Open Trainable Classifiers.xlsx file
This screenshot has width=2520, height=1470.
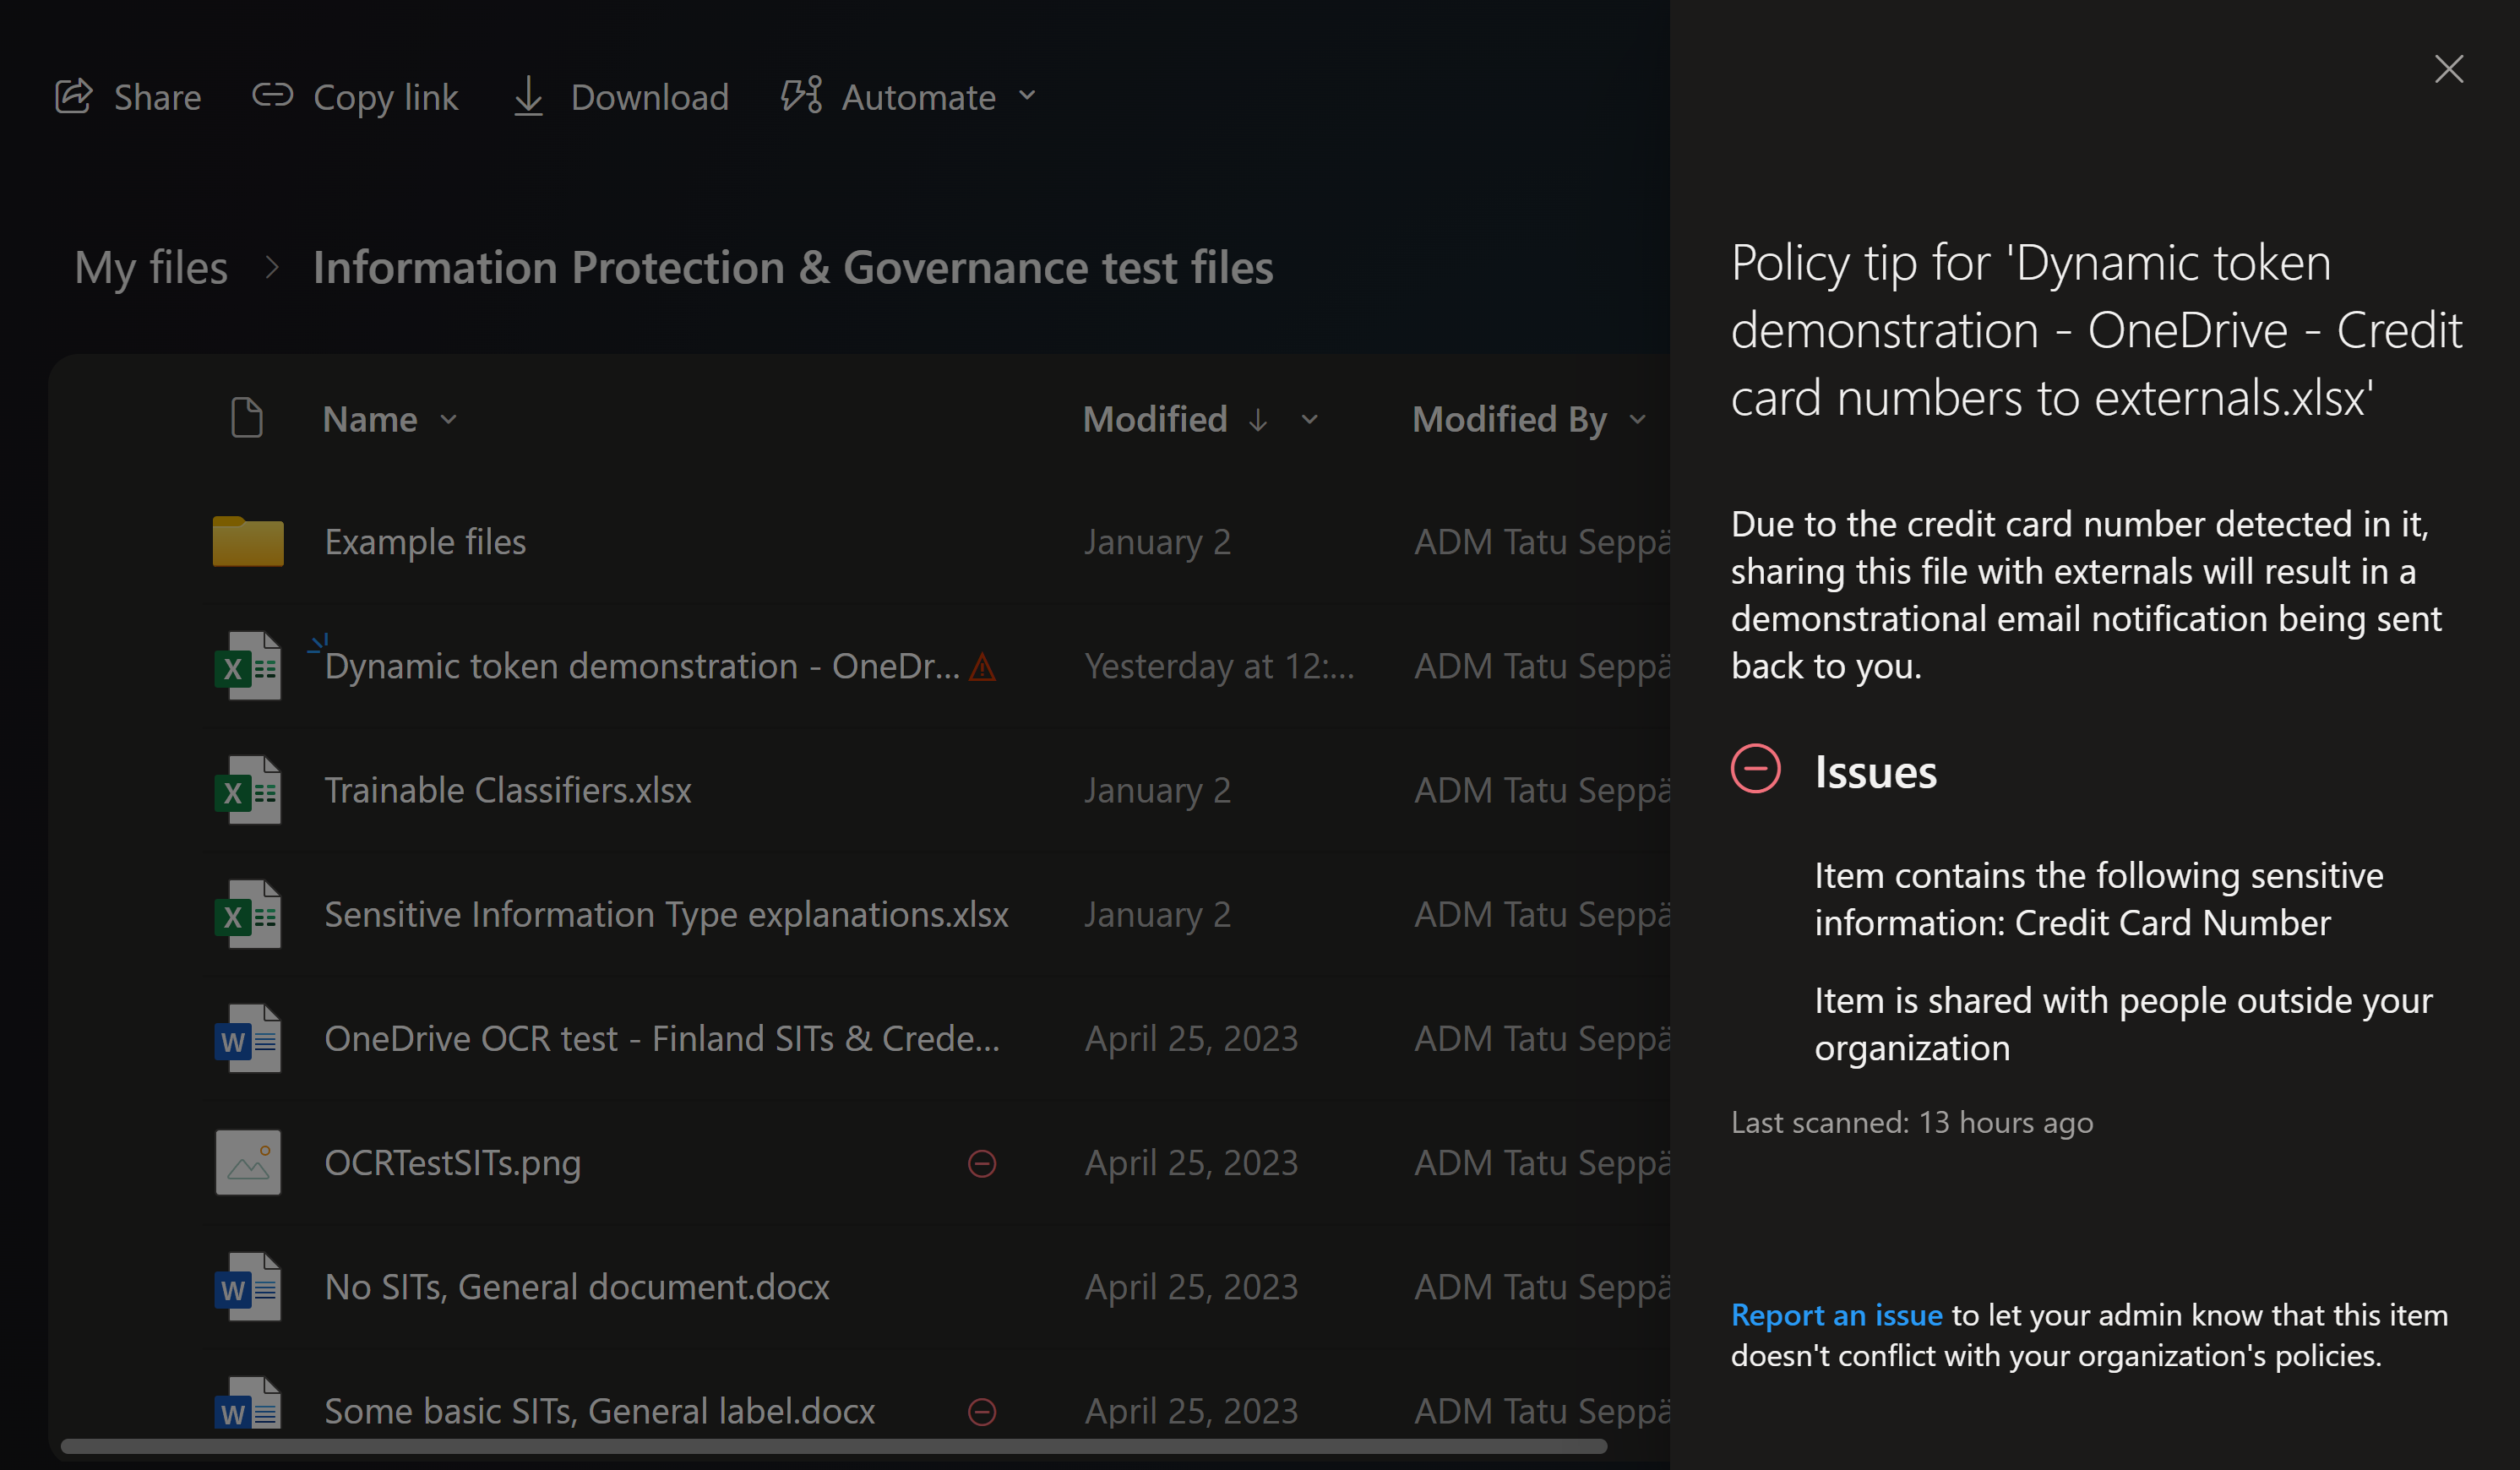[x=507, y=791]
